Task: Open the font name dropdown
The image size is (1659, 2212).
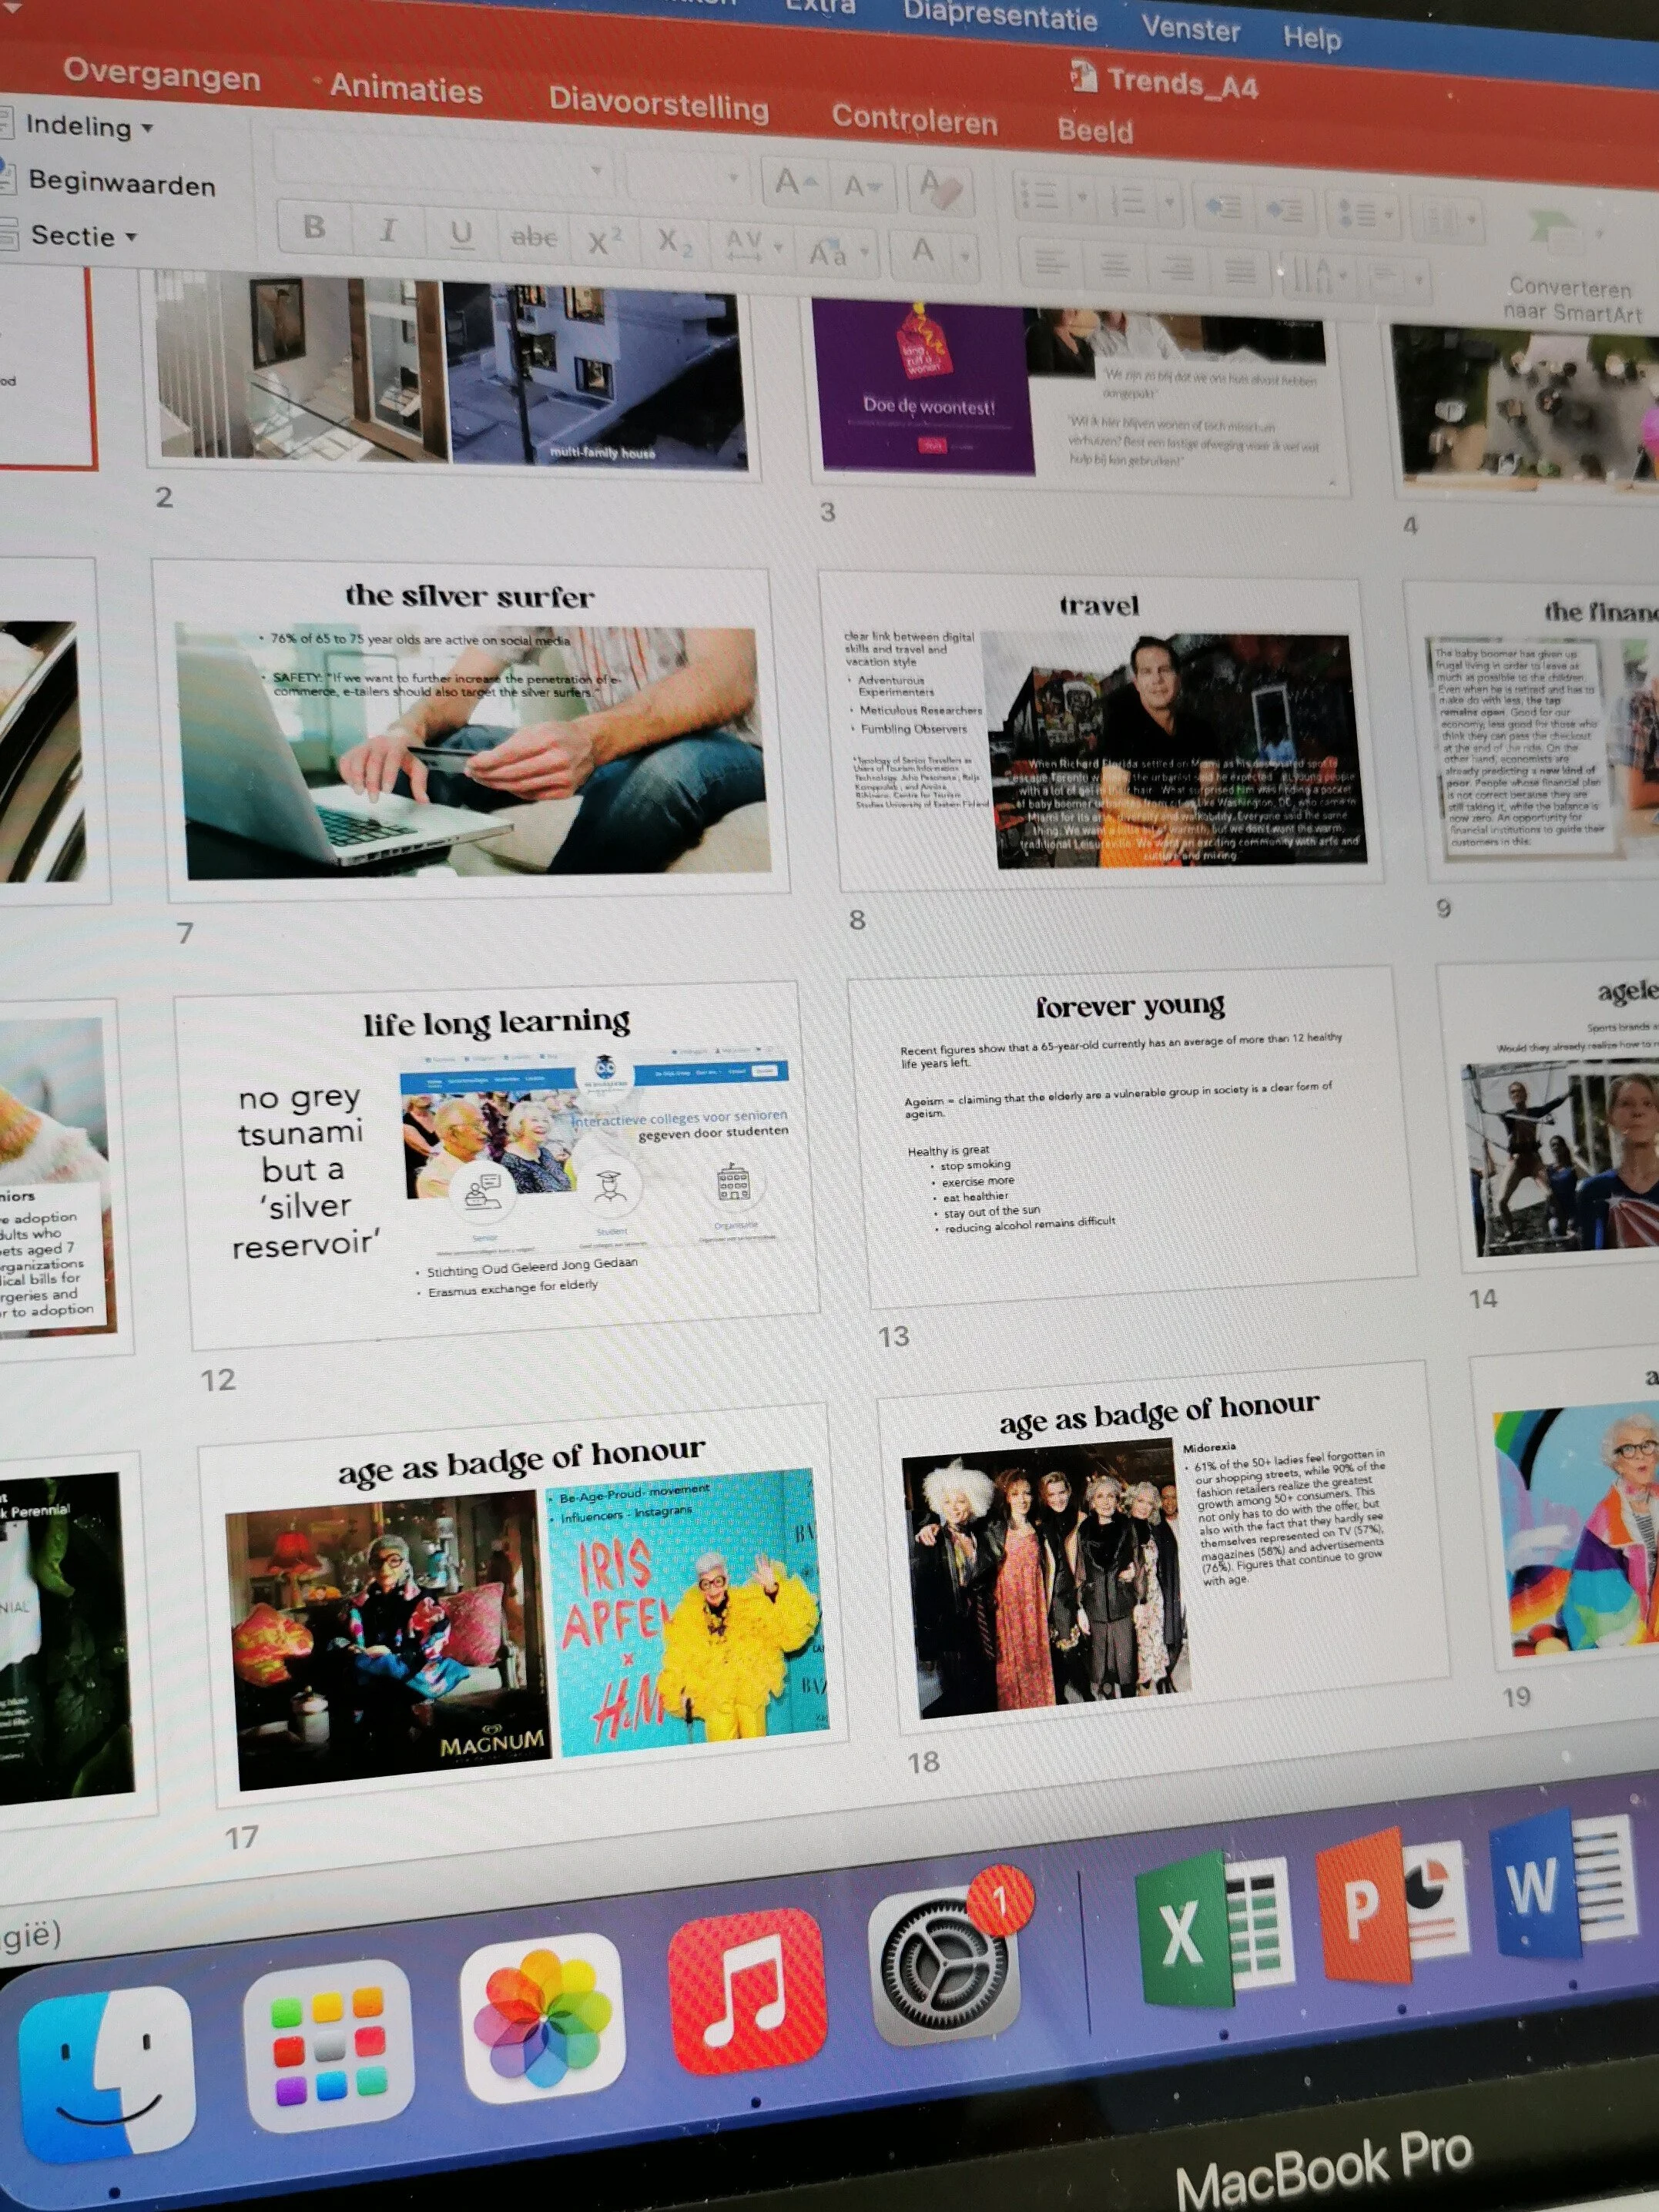Action: click(x=596, y=172)
